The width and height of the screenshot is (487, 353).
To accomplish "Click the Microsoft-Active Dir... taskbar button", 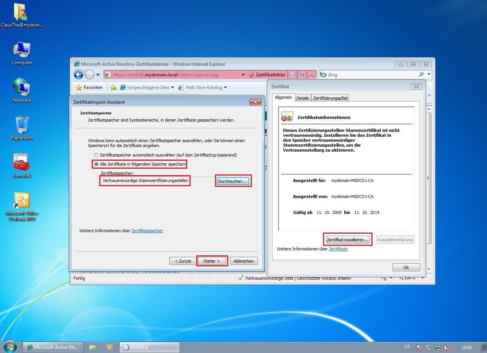I will 53,347.
